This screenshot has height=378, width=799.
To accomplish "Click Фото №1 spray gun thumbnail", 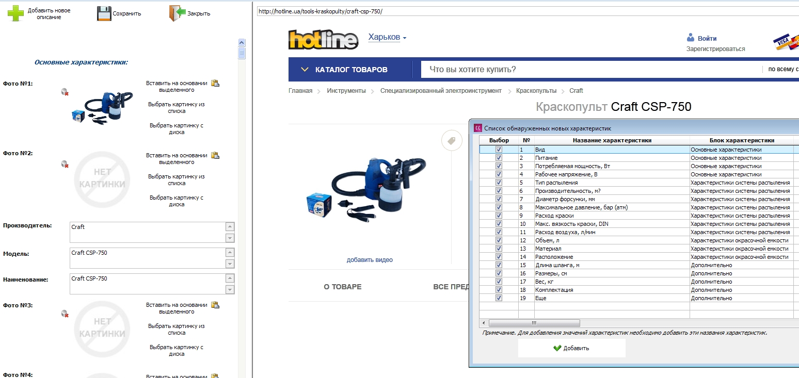I will pos(102,109).
